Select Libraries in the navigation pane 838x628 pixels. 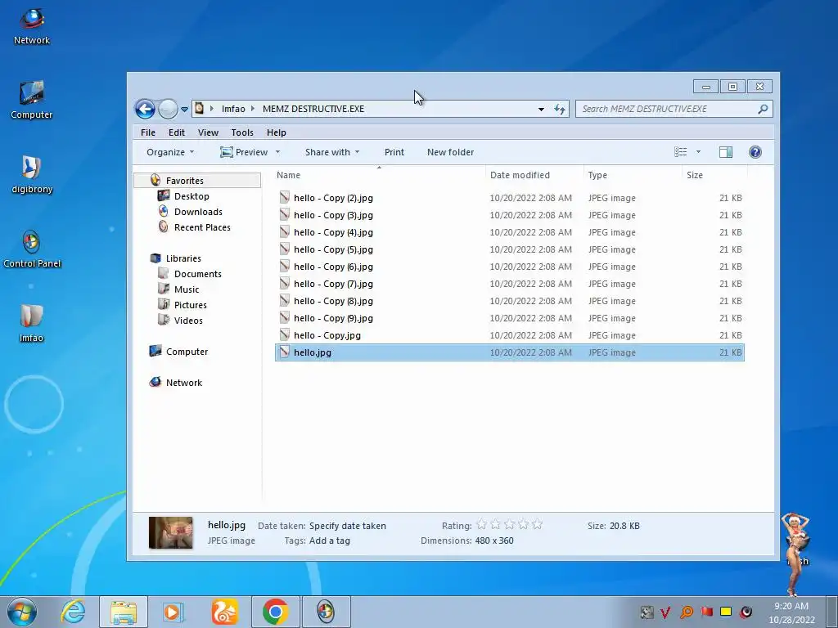point(183,258)
